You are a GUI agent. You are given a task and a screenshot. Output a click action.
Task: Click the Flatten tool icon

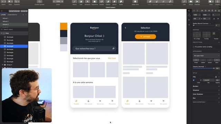[x=108, y=2]
